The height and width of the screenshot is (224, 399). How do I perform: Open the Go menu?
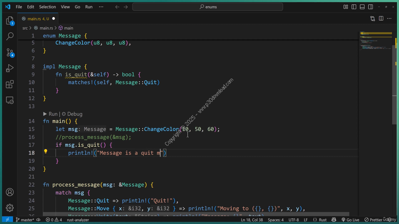coord(77,7)
